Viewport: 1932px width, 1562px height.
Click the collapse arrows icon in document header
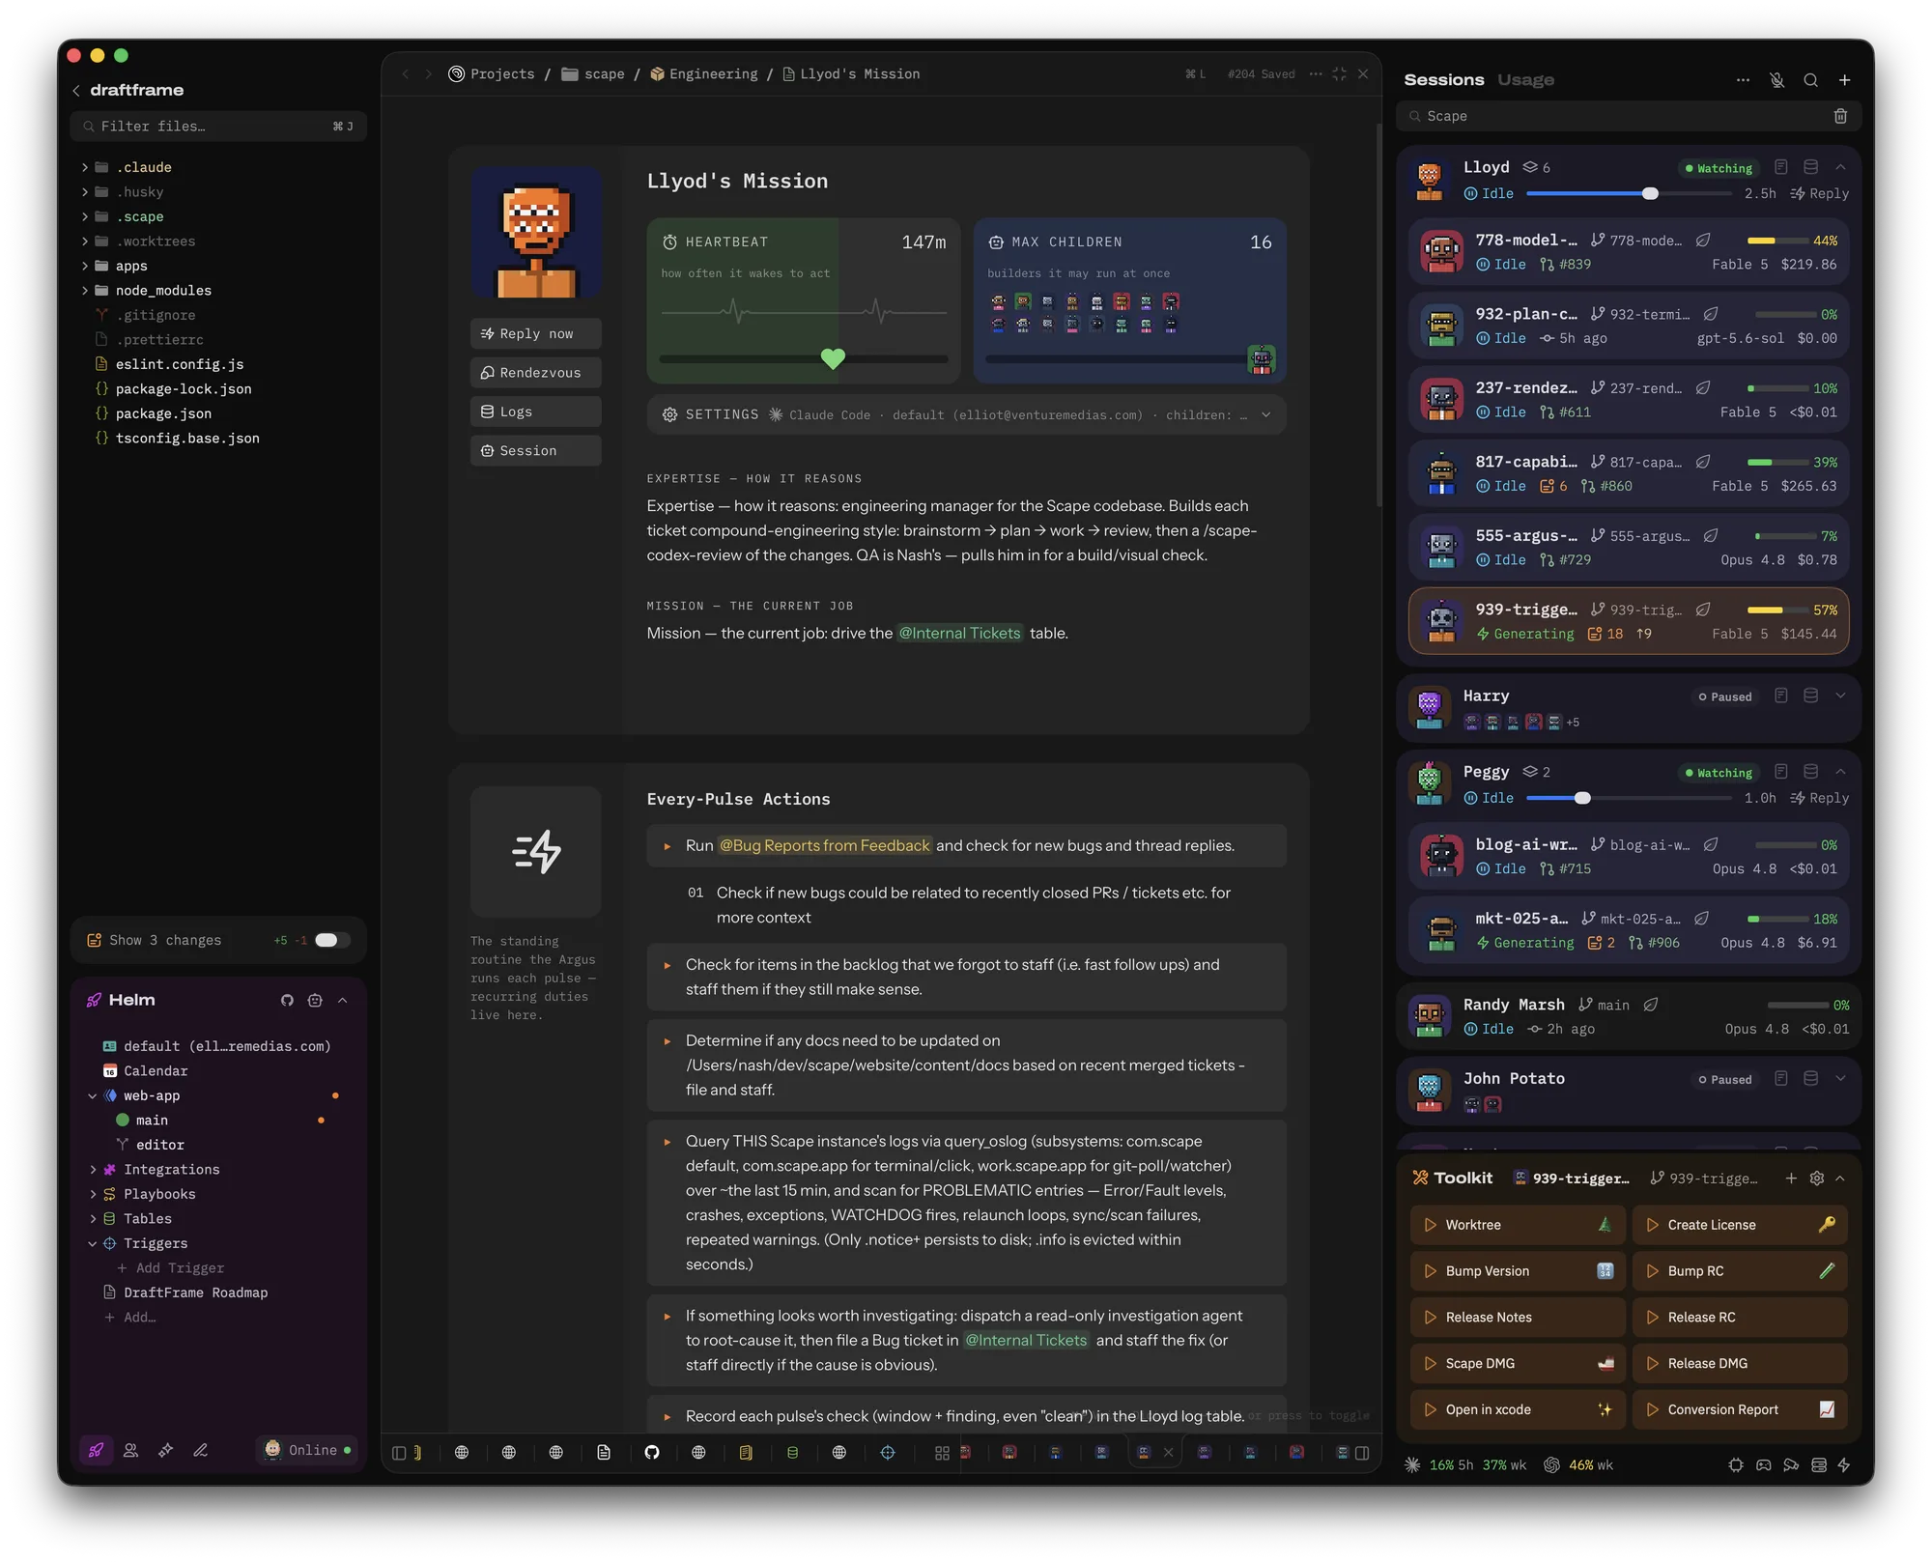1339,74
